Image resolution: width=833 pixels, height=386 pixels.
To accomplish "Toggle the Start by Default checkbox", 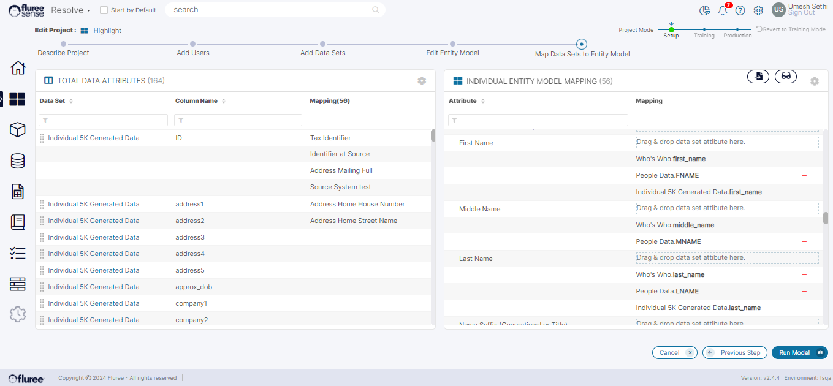I will [x=104, y=10].
